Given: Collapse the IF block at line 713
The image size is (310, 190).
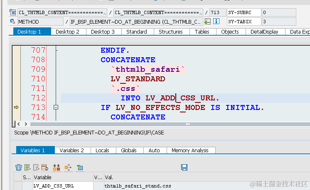Looking at the screenshot, I should click(56, 107).
